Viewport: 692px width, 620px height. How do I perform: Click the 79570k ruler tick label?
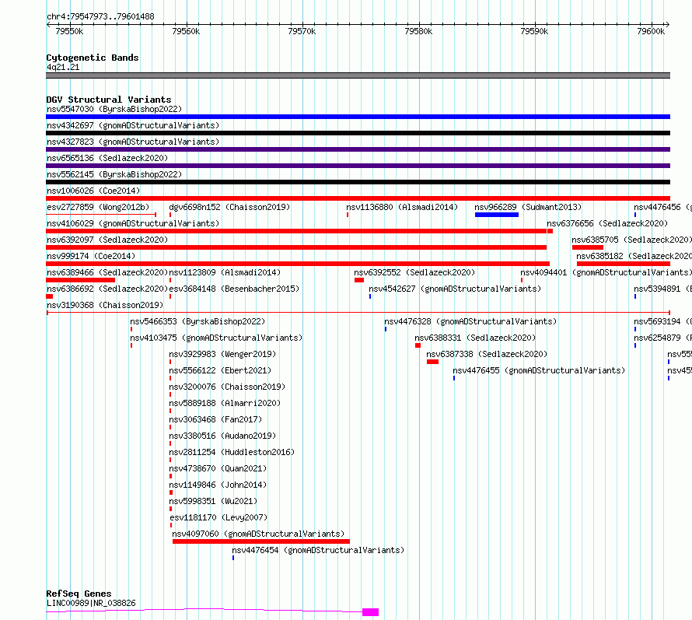[302, 31]
